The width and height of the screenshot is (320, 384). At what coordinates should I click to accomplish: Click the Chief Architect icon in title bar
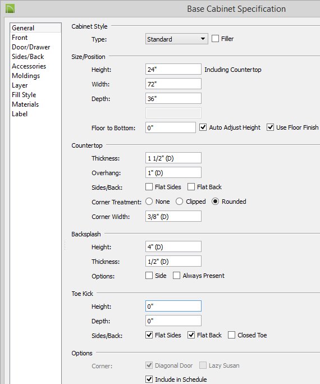[10, 9]
